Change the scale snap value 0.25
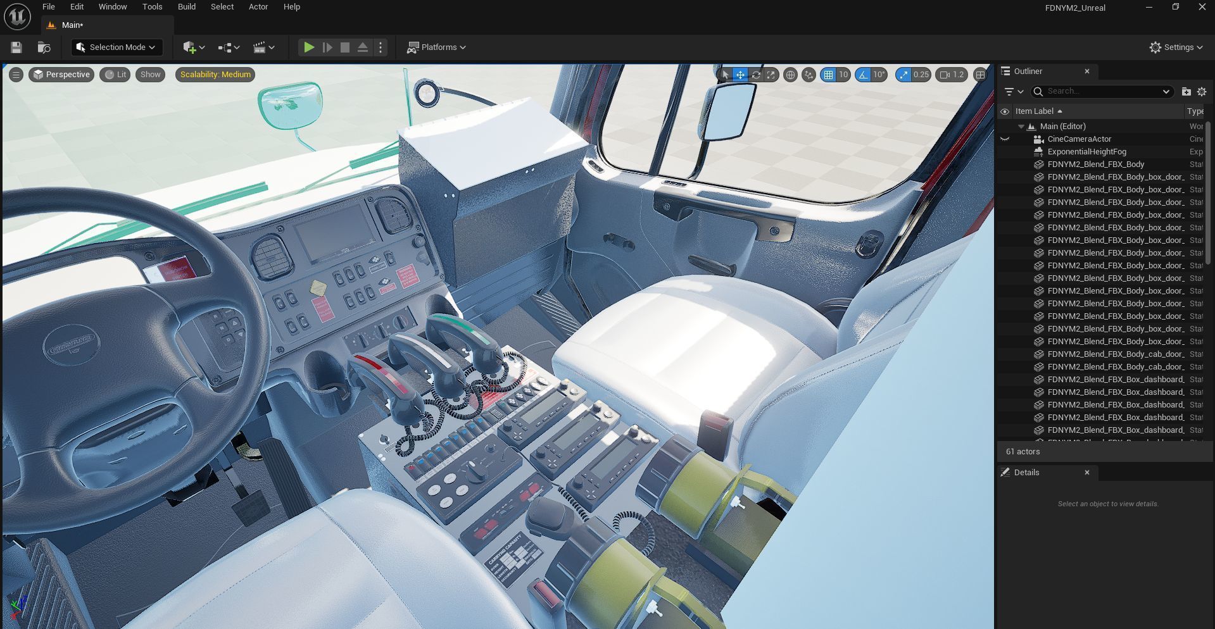This screenshot has width=1215, height=629. pyautogui.click(x=921, y=75)
